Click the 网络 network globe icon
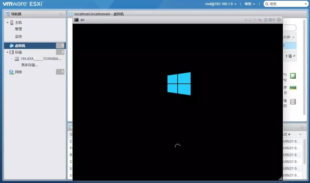 pyautogui.click(x=11, y=72)
